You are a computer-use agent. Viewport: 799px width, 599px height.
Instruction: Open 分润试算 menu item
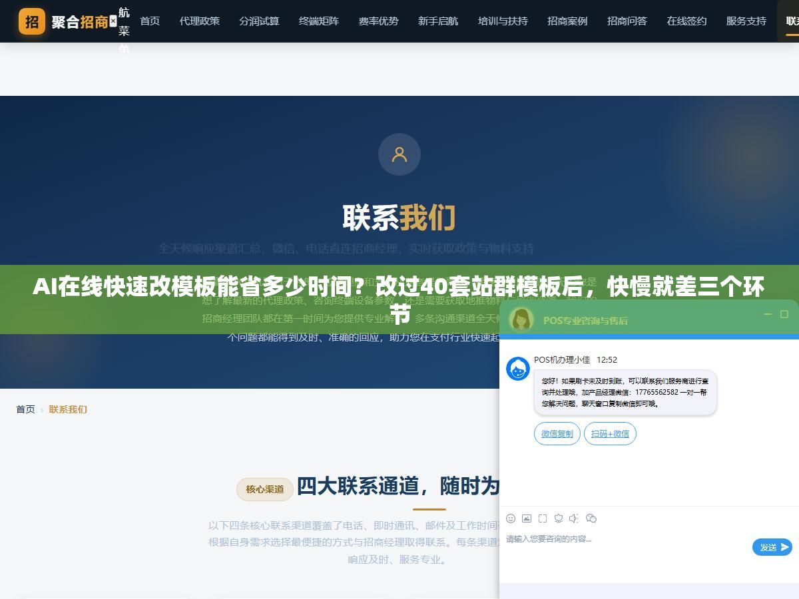tap(259, 21)
